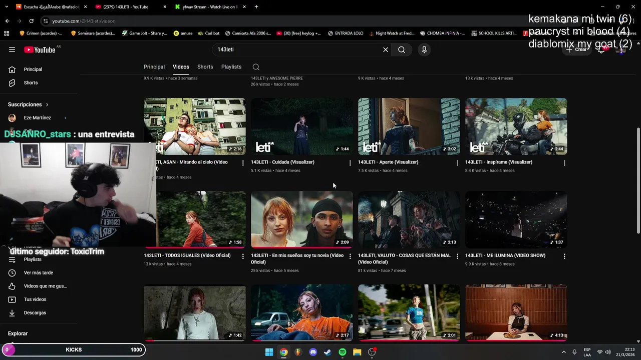The image size is (641, 360).
Task: Switch to the Shorts channel tab
Action: (205, 67)
